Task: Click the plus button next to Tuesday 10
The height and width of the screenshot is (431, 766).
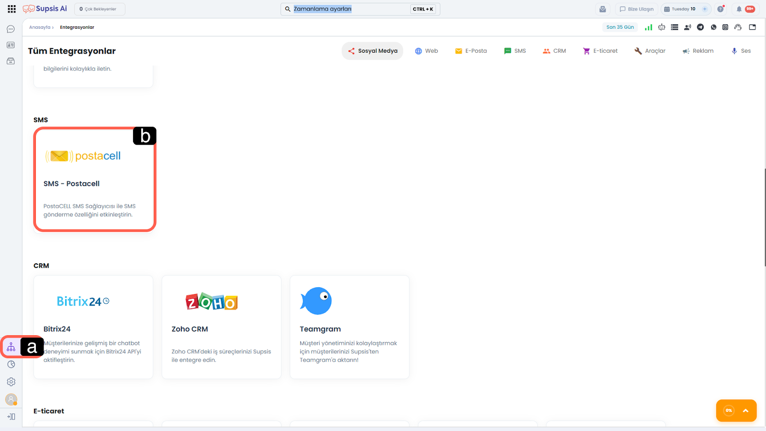Action: point(705,9)
